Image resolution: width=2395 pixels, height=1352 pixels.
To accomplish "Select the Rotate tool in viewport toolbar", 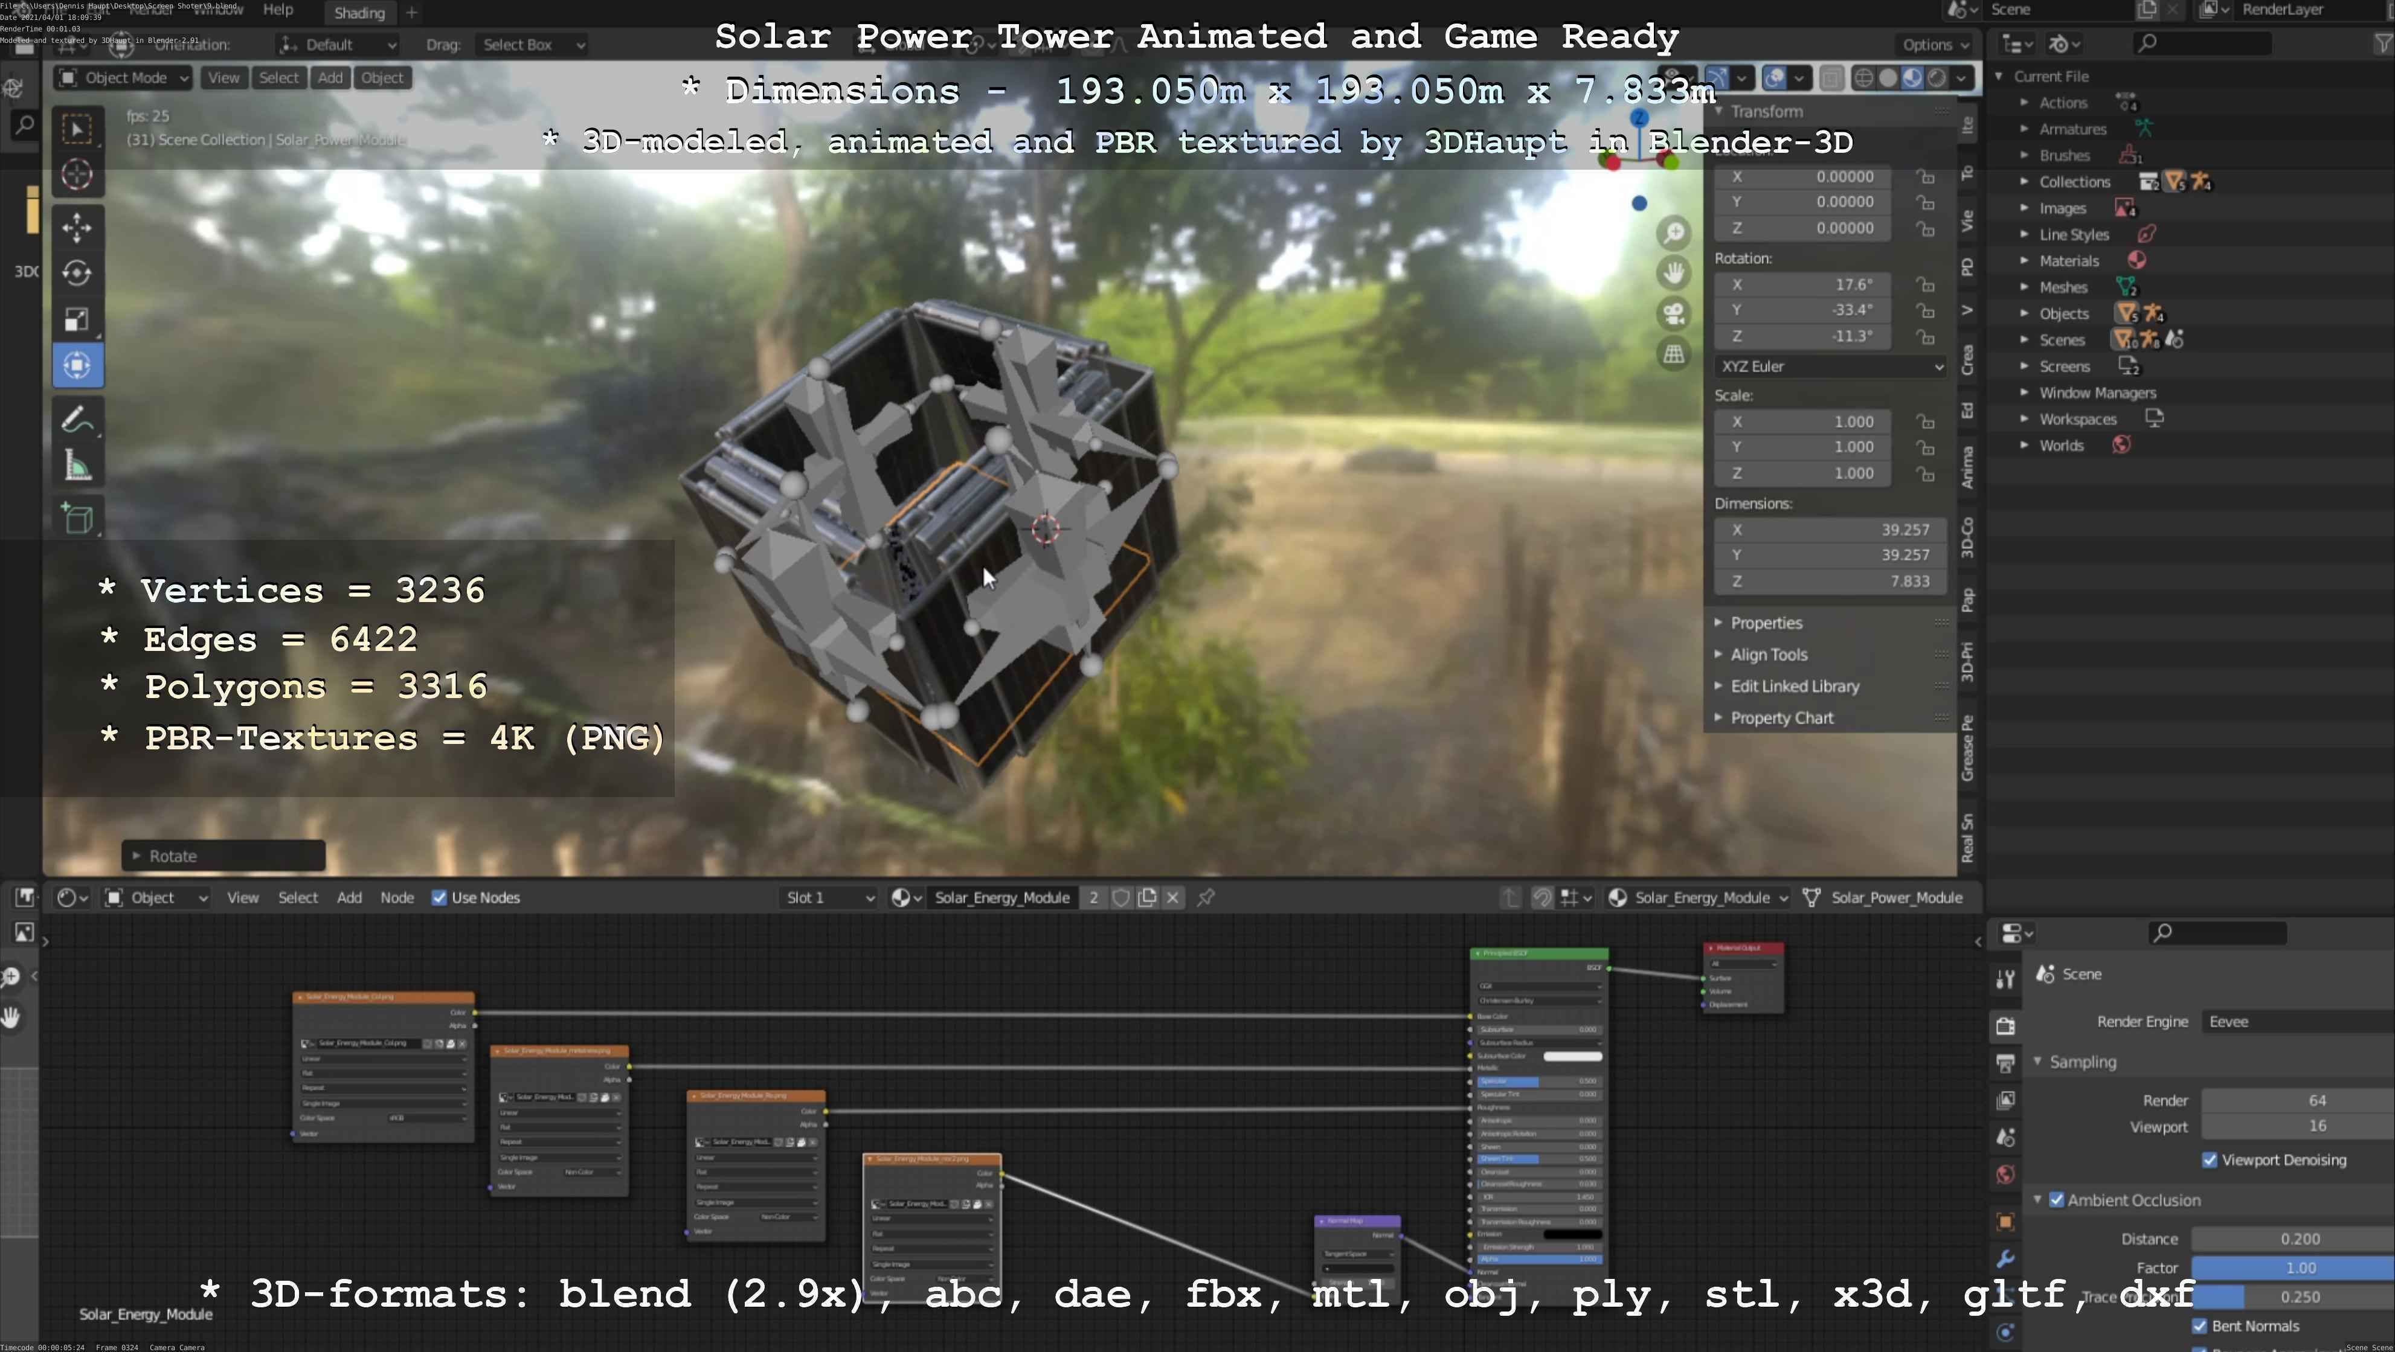I will (x=77, y=273).
